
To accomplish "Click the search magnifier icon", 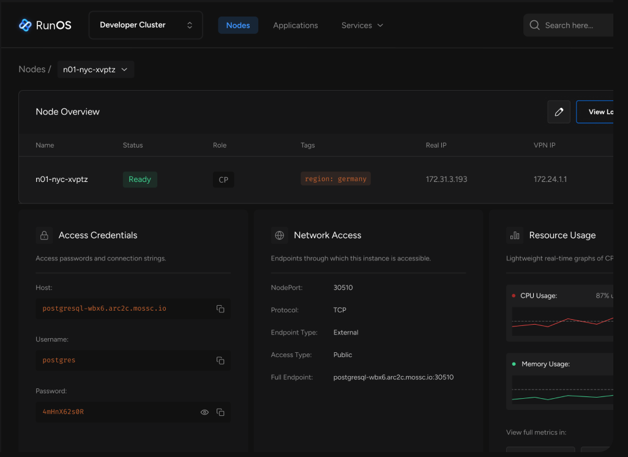I will pos(534,25).
